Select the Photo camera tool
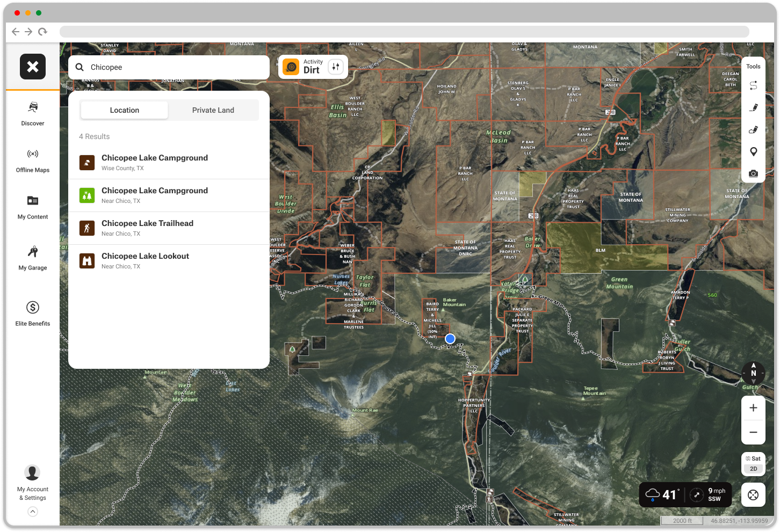This screenshot has height=532, width=780. point(754,173)
